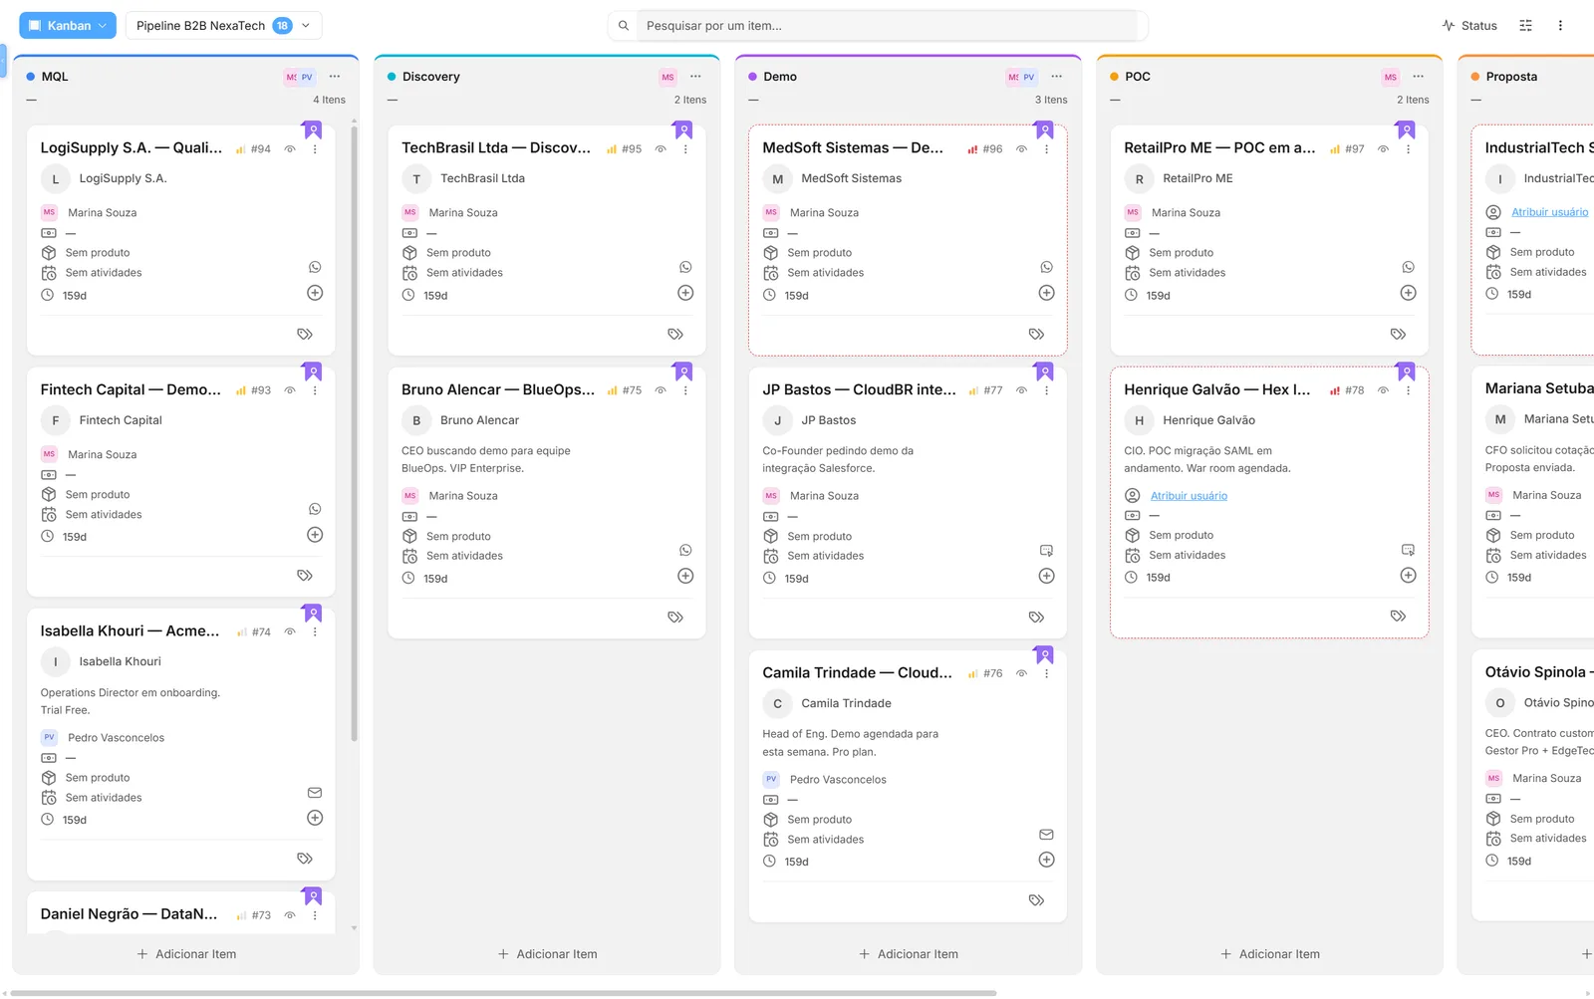Click Atribuir usuário on Henrique Galvão card
The width and height of the screenshot is (1594, 999).
(1189, 496)
